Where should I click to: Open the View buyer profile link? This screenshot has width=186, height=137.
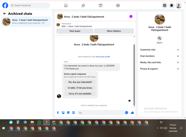pos(103,57)
